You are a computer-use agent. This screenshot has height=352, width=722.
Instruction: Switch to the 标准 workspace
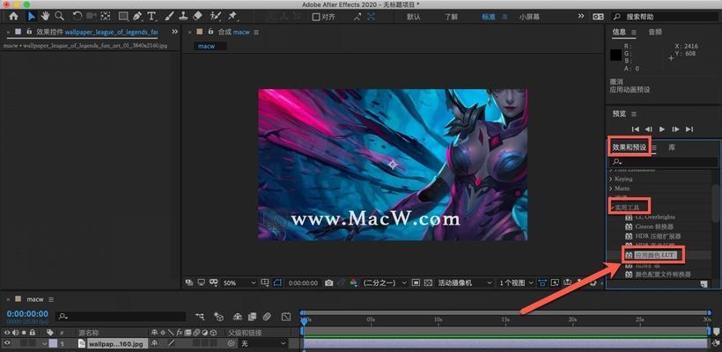[x=489, y=17]
